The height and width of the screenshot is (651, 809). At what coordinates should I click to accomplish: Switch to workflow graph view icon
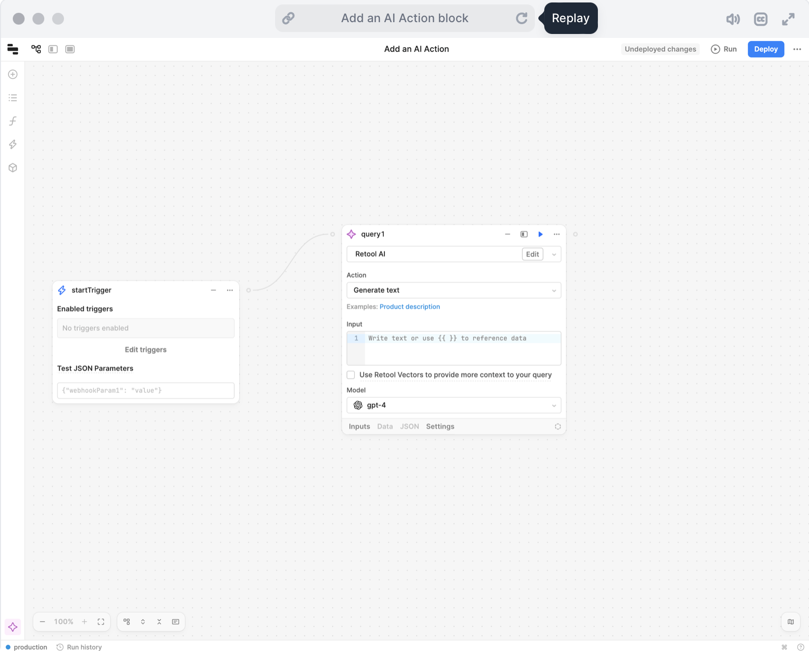[36, 49]
